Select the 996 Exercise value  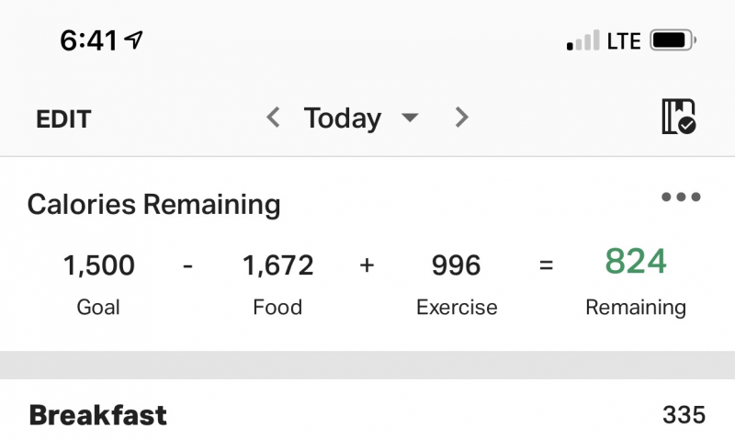tap(456, 265)
